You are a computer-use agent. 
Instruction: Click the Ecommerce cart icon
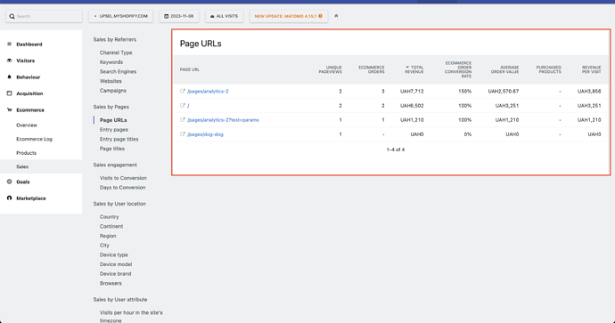tap(10, 109)
